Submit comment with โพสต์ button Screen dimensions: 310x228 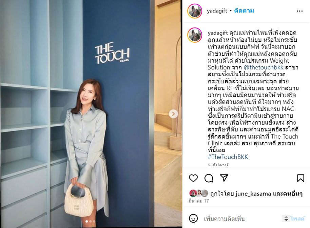(297, 219)
